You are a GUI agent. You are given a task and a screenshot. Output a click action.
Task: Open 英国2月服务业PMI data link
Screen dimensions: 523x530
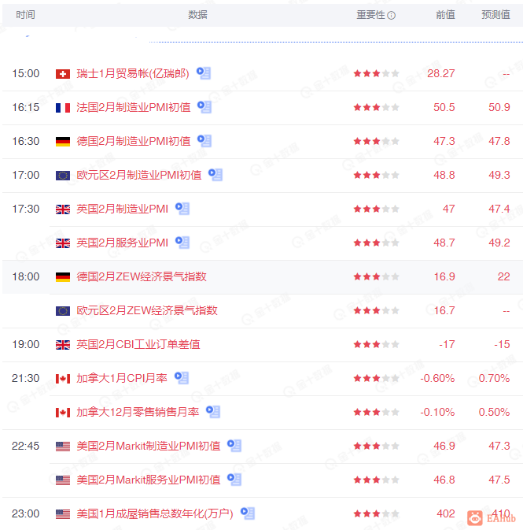(122, 243)
